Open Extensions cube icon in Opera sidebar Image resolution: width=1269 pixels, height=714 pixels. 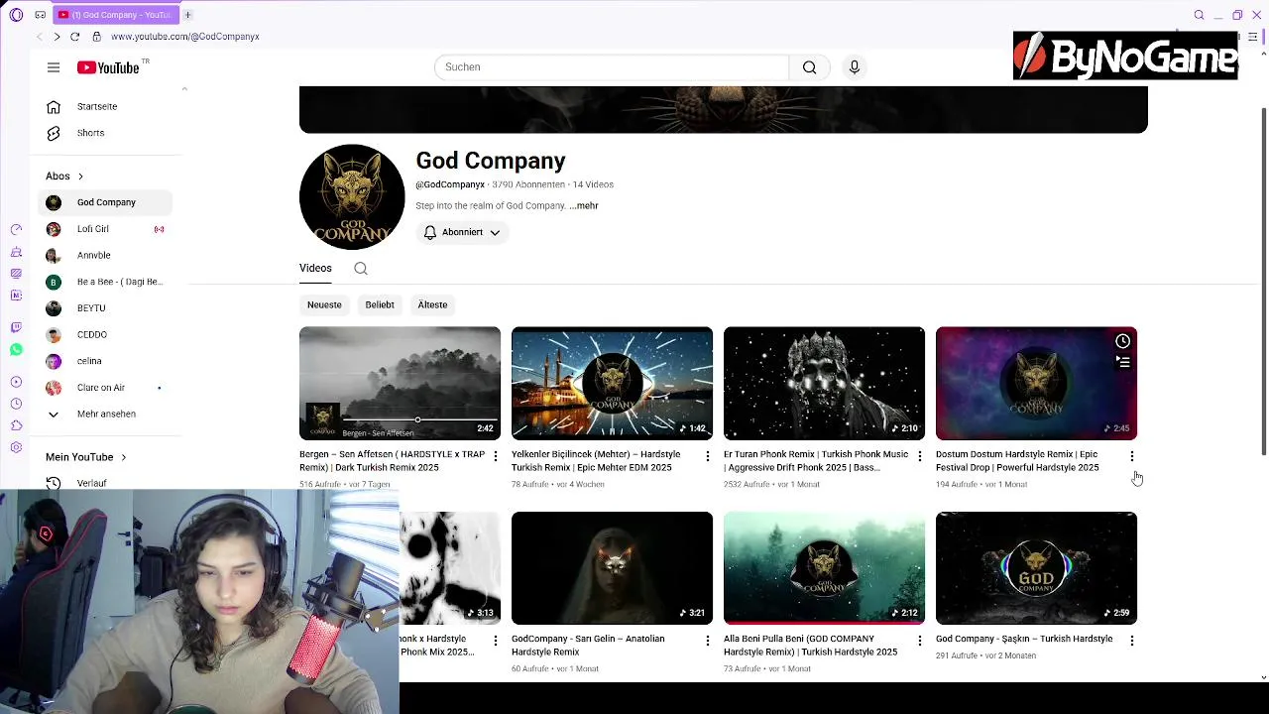tap(16, 425)
